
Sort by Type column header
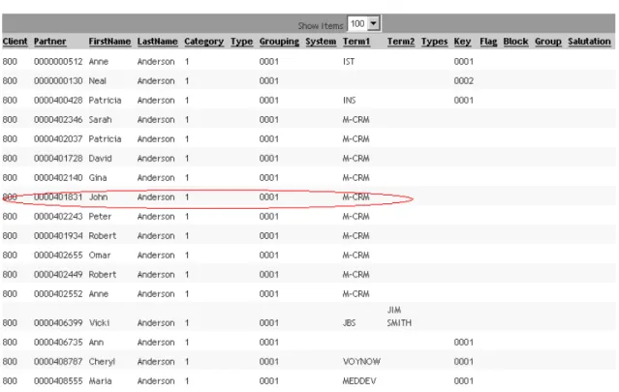click(x=241, y=42)
